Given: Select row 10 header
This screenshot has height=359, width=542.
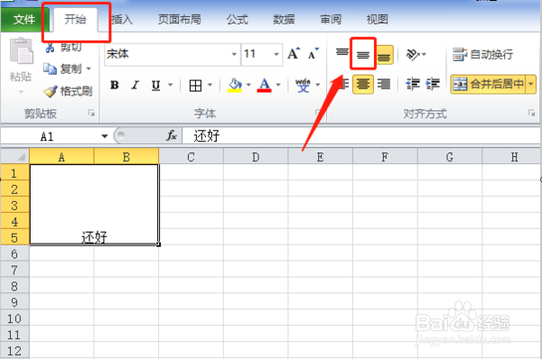Looking at the screenshot, I should 14,318.
